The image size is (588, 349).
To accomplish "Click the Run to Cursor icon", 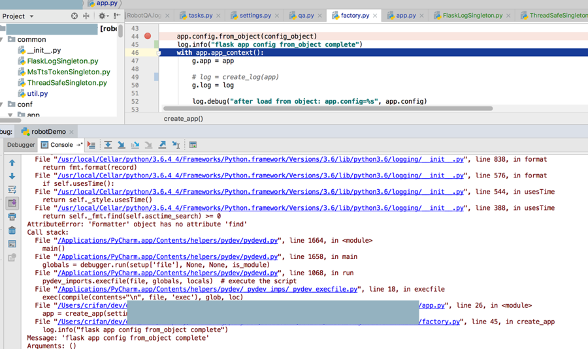I will click(176, 145).
